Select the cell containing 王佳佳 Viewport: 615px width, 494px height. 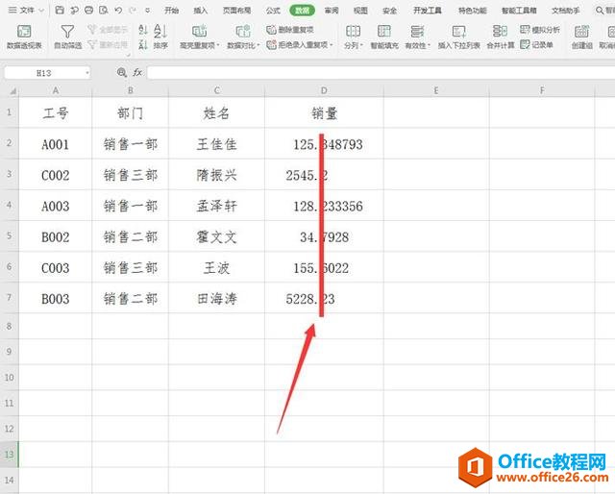point(216,144)
